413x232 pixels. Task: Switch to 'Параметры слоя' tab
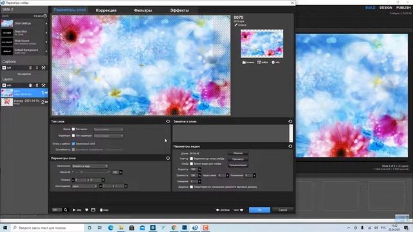[x=70, y=10]
